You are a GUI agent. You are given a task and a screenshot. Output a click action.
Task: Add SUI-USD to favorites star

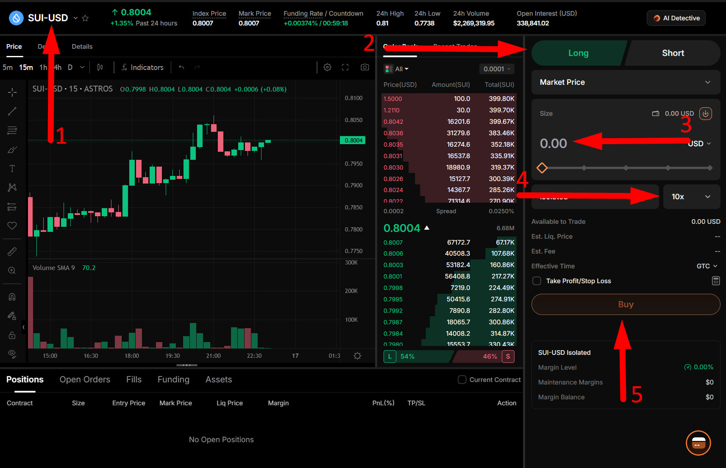click(85, 18)
